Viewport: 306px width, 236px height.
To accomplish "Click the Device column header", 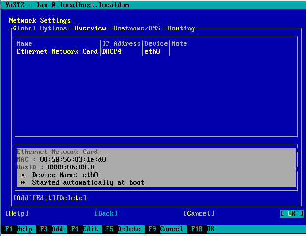I will pos(156,43).
